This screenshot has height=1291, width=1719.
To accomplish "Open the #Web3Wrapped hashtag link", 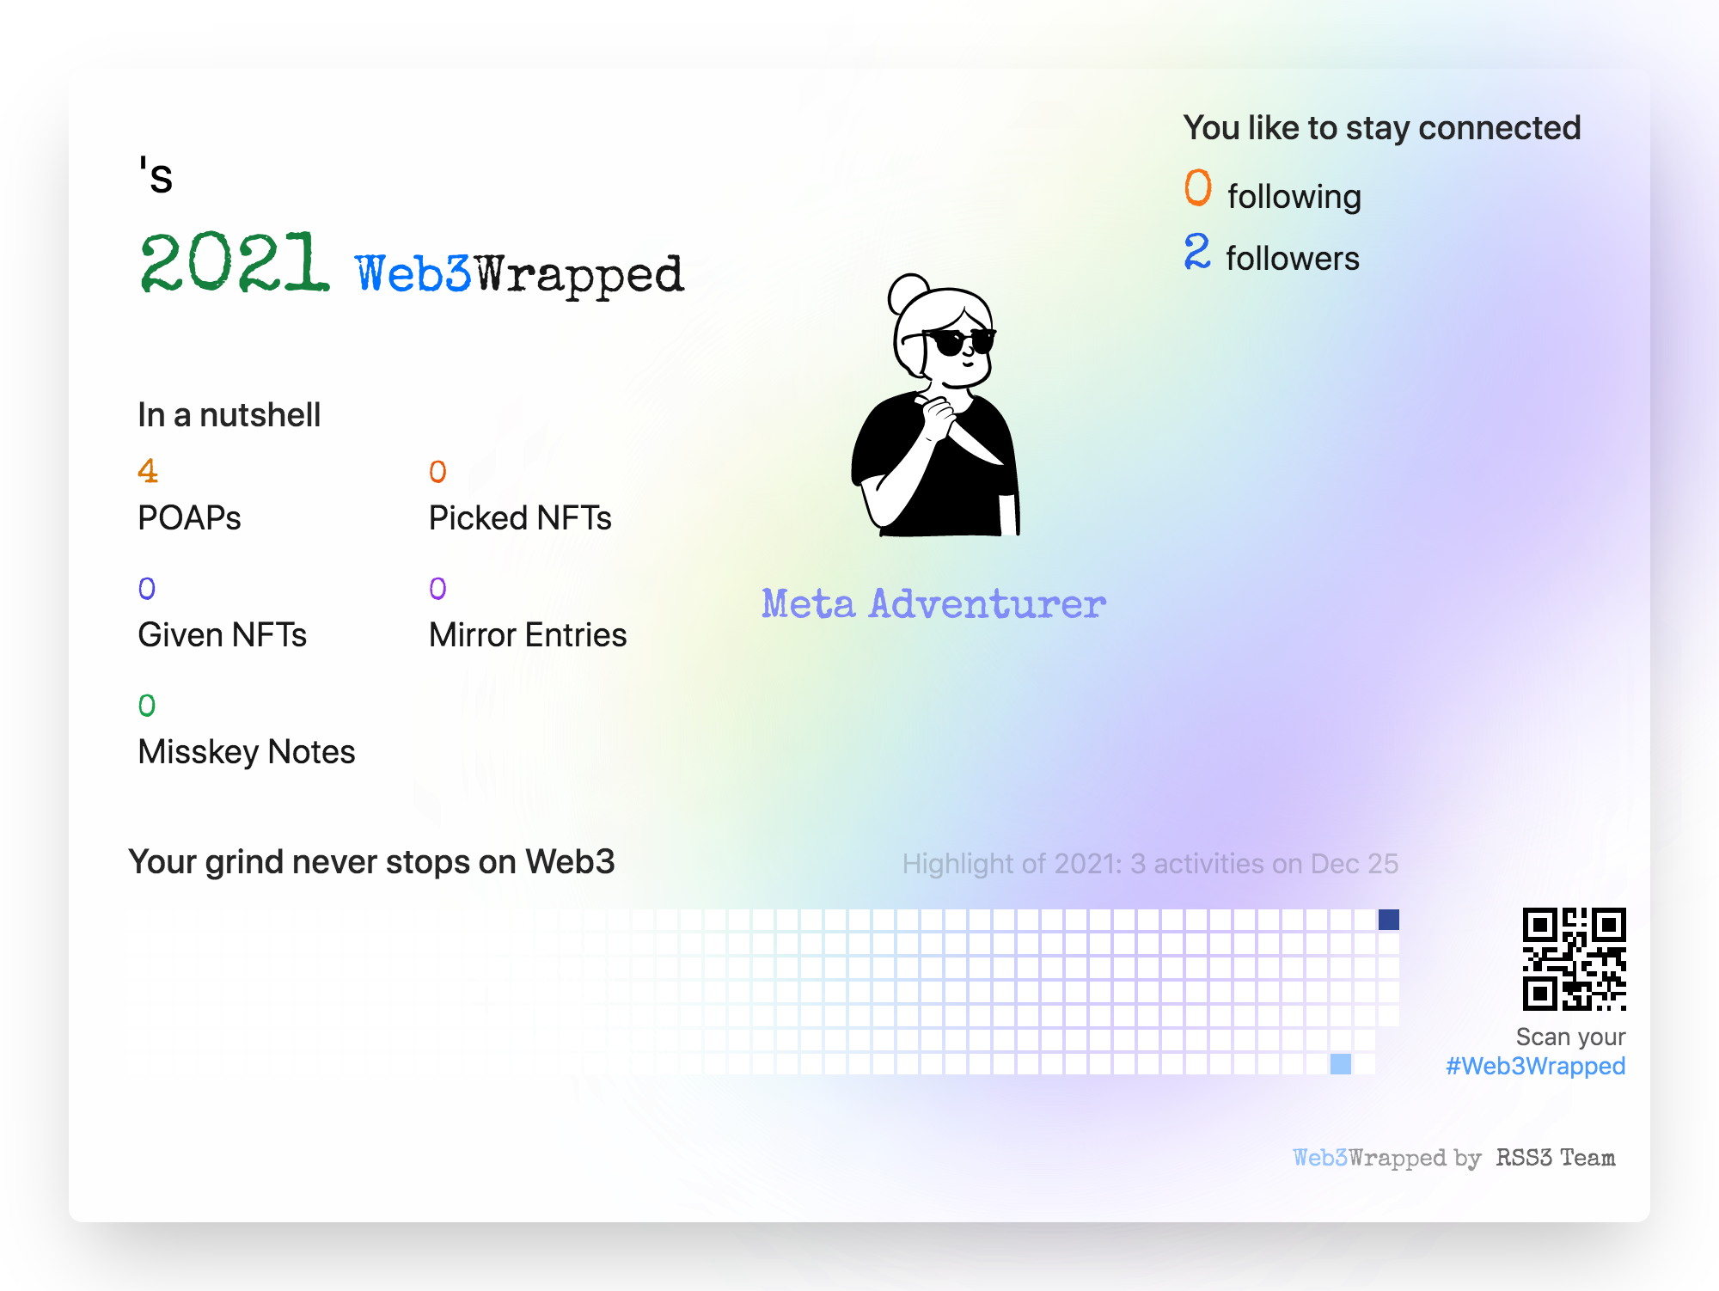I will click(x=1535, y=1066).
